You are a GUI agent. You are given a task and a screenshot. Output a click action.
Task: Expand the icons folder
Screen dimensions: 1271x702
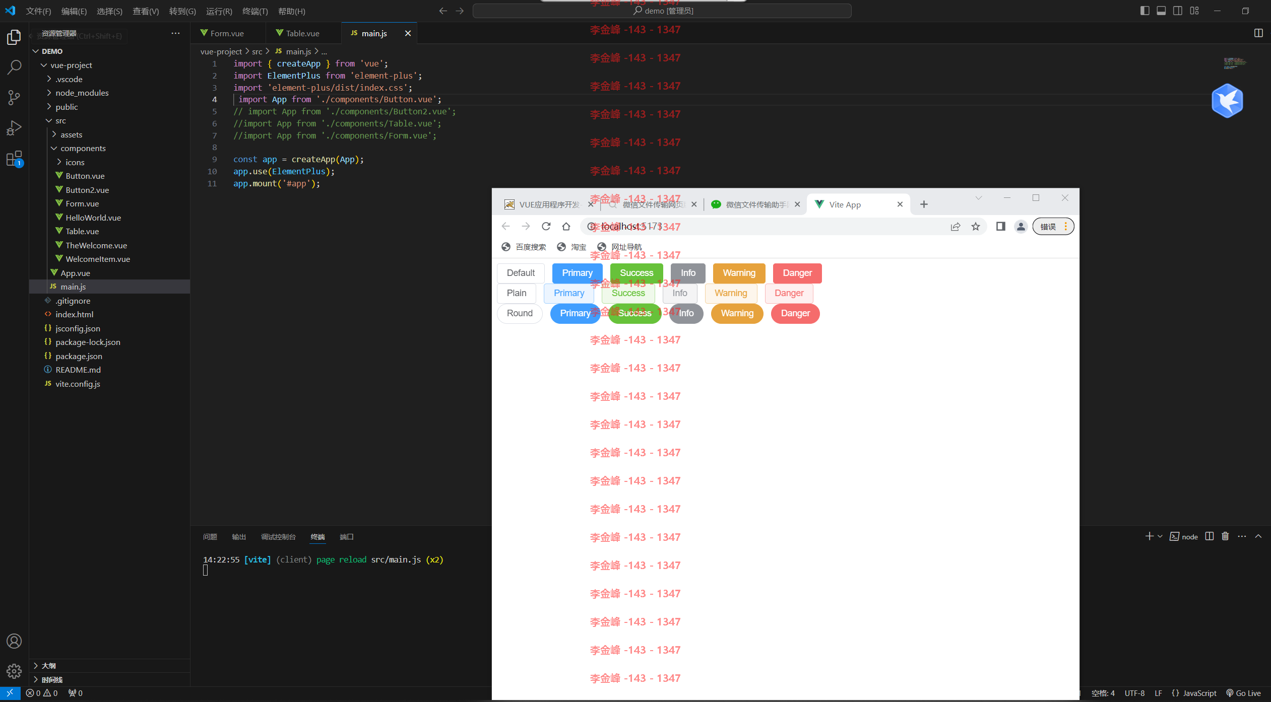tap(59, 162)
